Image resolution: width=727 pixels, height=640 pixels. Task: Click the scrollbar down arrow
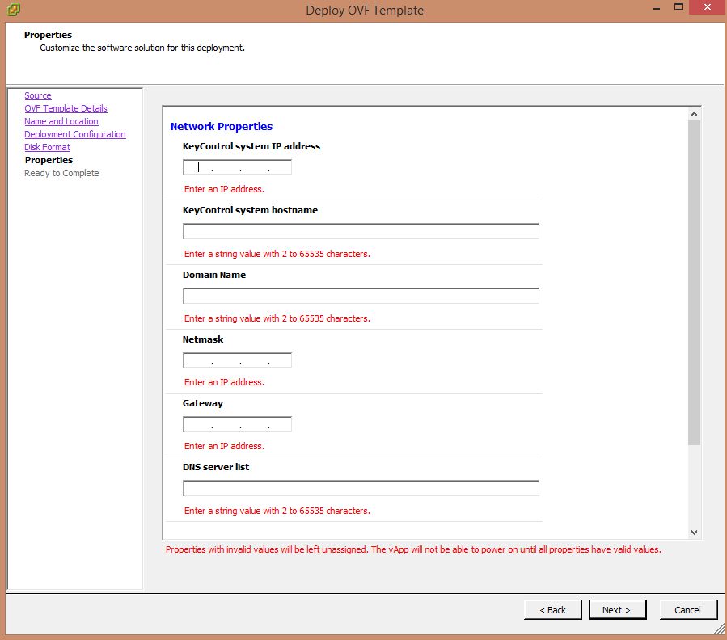[694, 533]
